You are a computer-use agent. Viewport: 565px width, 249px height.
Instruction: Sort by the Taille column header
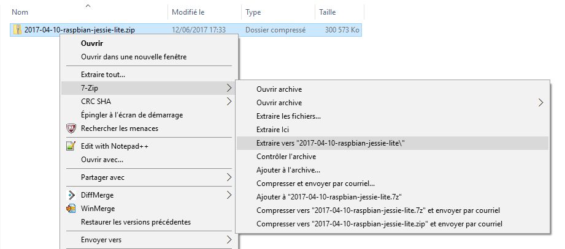click(339, 12)
